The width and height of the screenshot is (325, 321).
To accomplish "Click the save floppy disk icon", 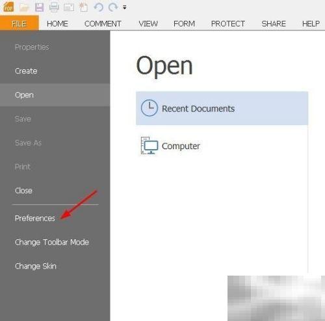I will [39, 7].
